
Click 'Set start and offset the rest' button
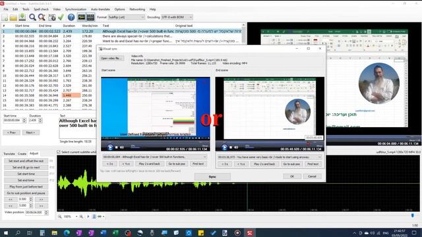[x=26, y=161]
